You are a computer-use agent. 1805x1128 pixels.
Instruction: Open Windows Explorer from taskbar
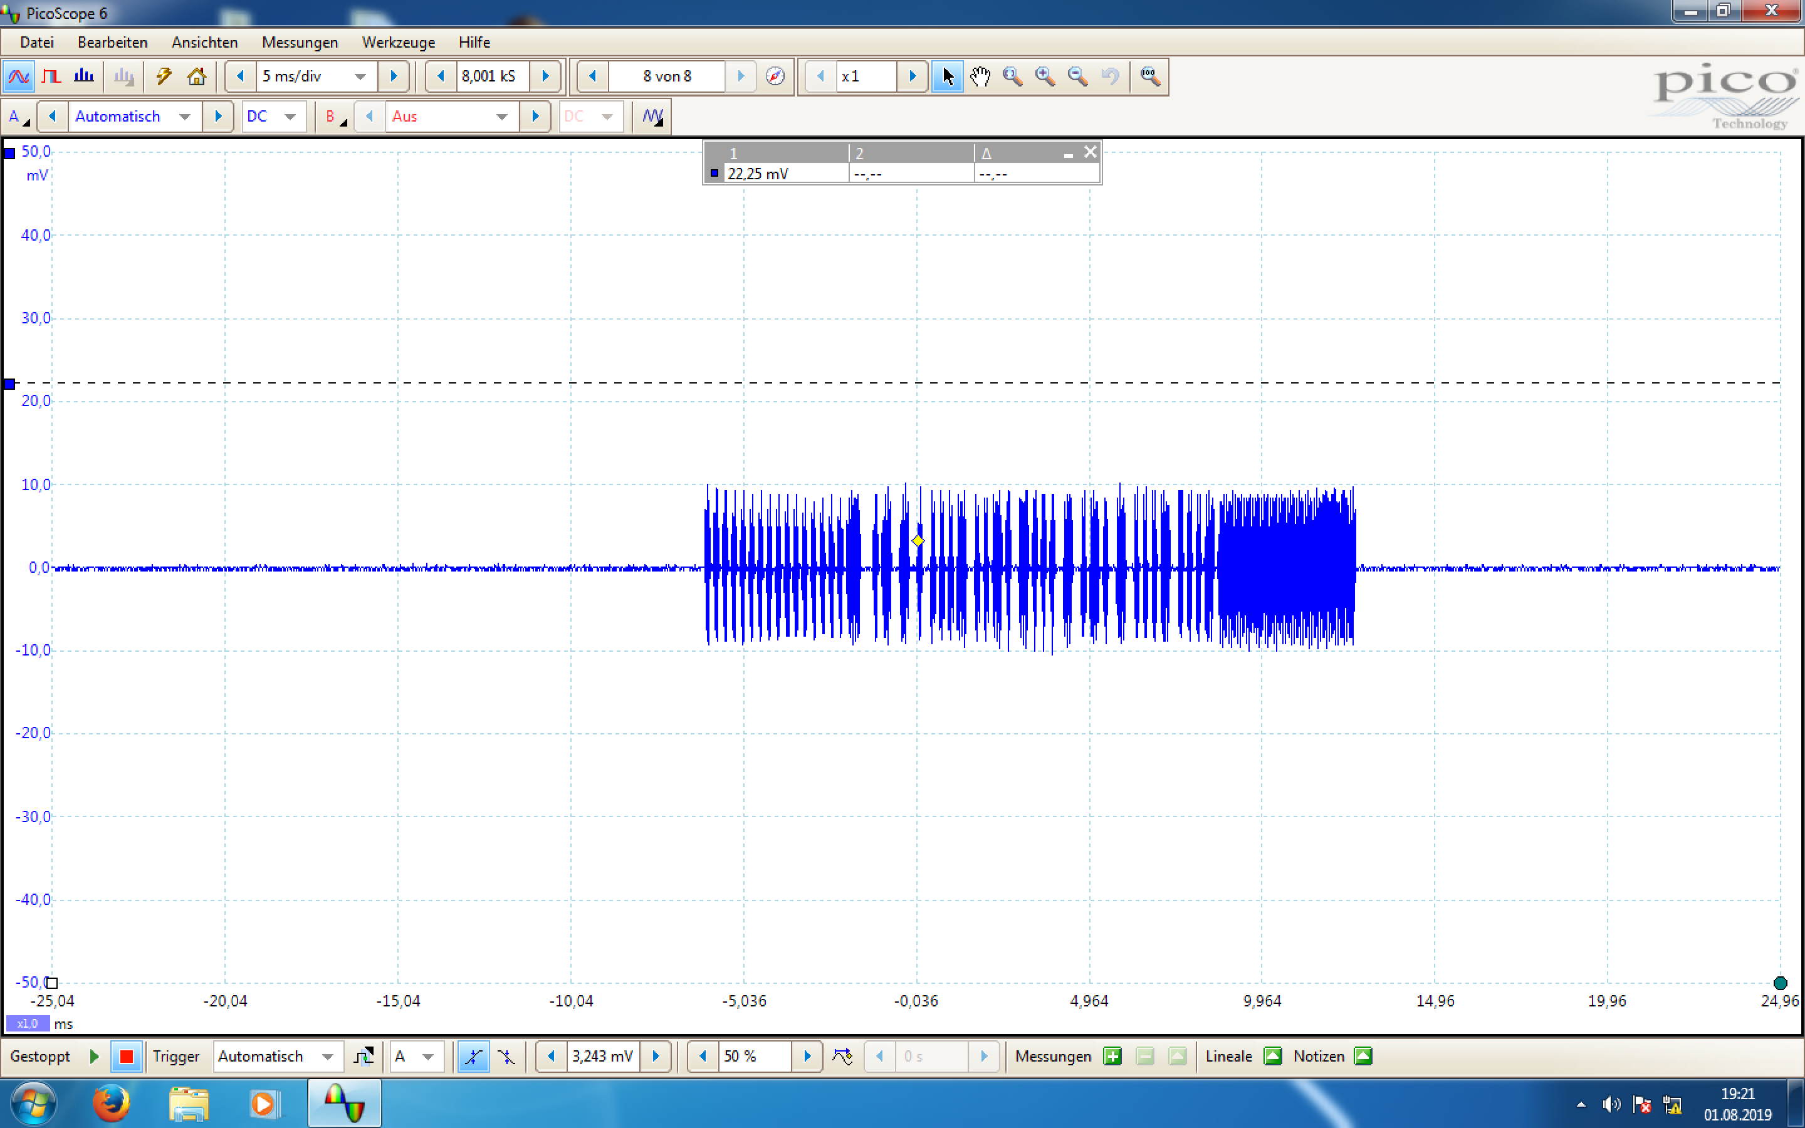click(188, 1104)
